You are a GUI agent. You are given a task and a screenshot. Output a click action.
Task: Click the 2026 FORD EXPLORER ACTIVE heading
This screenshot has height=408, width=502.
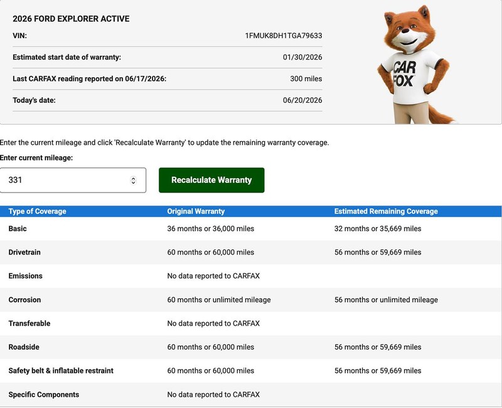pos(71,19)
